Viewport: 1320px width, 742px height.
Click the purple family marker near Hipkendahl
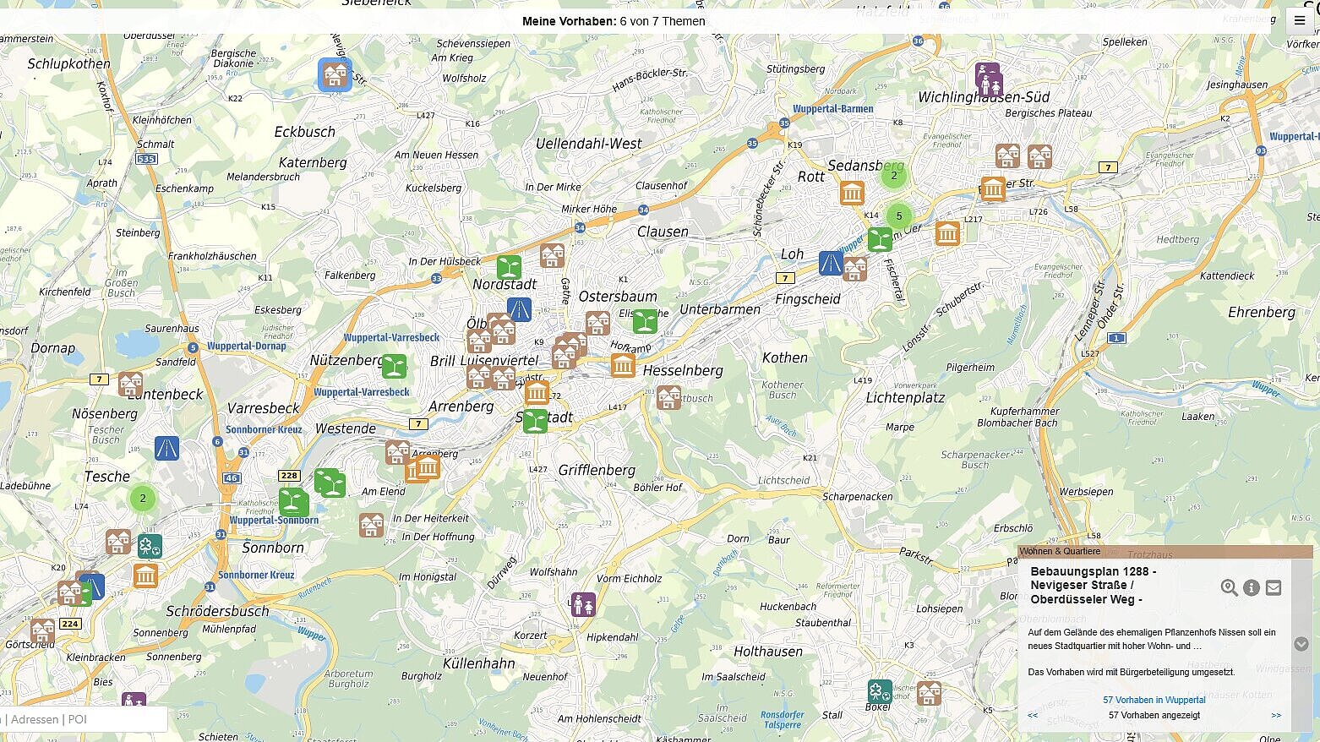tap(583, 604)
